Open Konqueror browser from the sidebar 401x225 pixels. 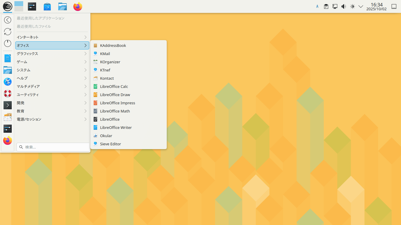click(x=7, y=82)
